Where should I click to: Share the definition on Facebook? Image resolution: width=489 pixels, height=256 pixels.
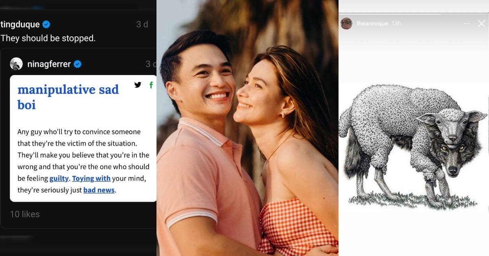point(151,85)
